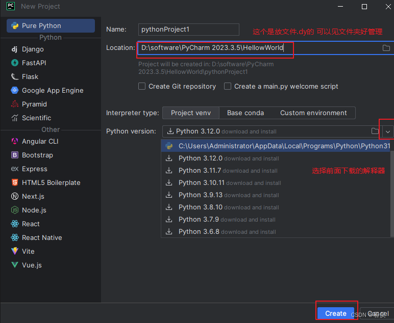Select existing Python31 interpreter path
Viewport: 394px width, 323px height.
(x=276, y=146)
